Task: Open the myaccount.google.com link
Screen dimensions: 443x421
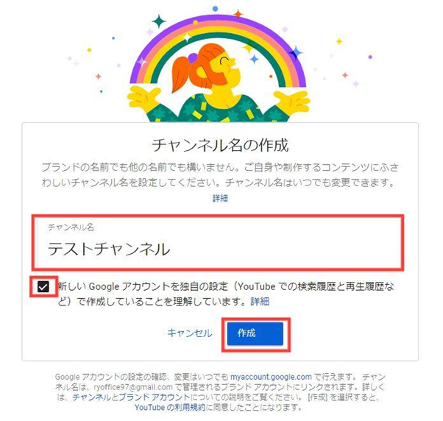Action: tap(271, 377)
